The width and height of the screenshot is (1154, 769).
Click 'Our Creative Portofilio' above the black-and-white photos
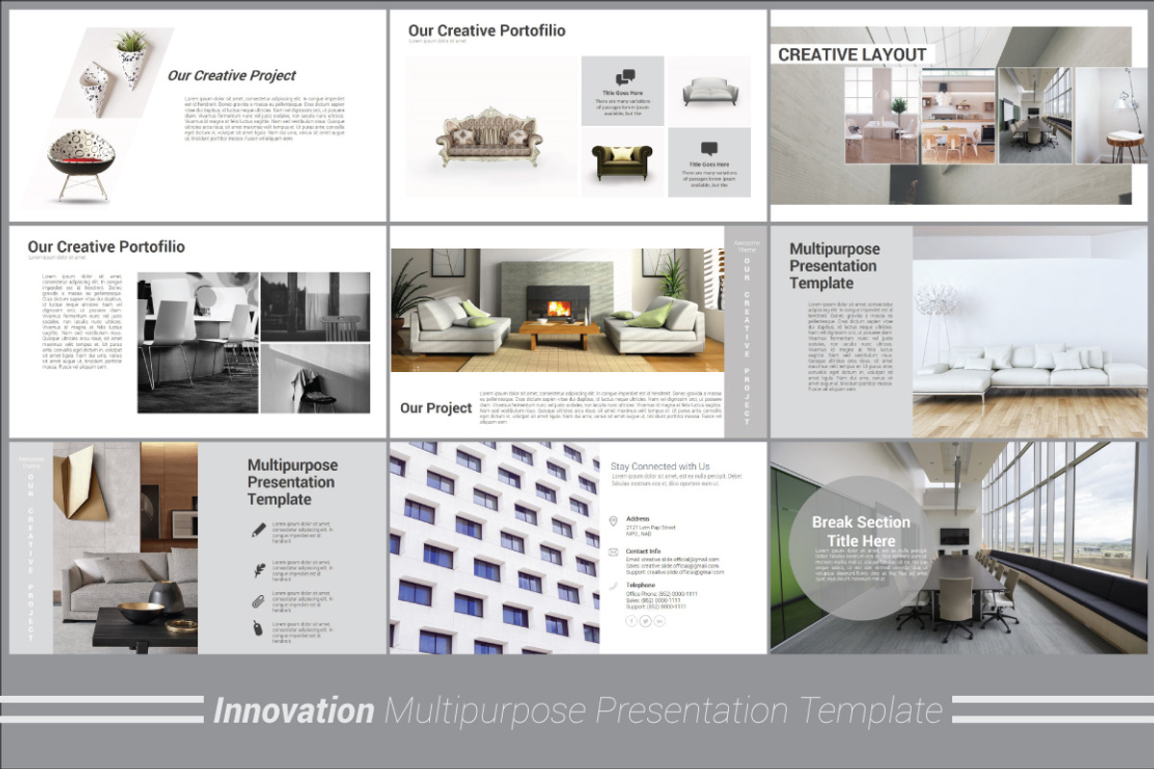coord(106,247)
